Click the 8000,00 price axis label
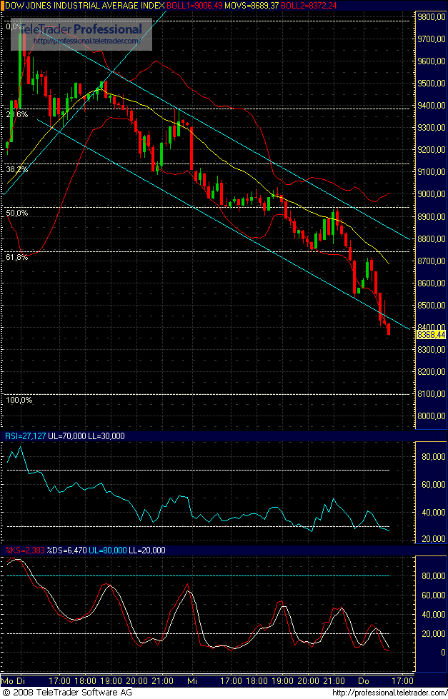Image resolution: width=448 pixels, height=699 pixels. [x=432, y=416]
